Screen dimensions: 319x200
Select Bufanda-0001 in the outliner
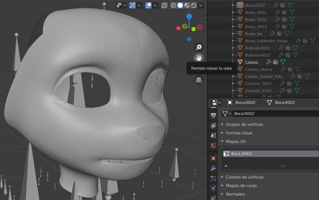[x=258, y=48]
